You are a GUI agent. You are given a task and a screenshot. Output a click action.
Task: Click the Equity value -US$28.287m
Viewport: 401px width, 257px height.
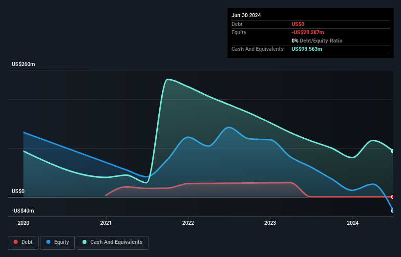(x=308, y=32)
